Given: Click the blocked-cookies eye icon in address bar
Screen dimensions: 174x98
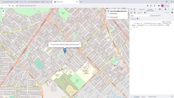Looking at the screenshot, I should (151, 6).
